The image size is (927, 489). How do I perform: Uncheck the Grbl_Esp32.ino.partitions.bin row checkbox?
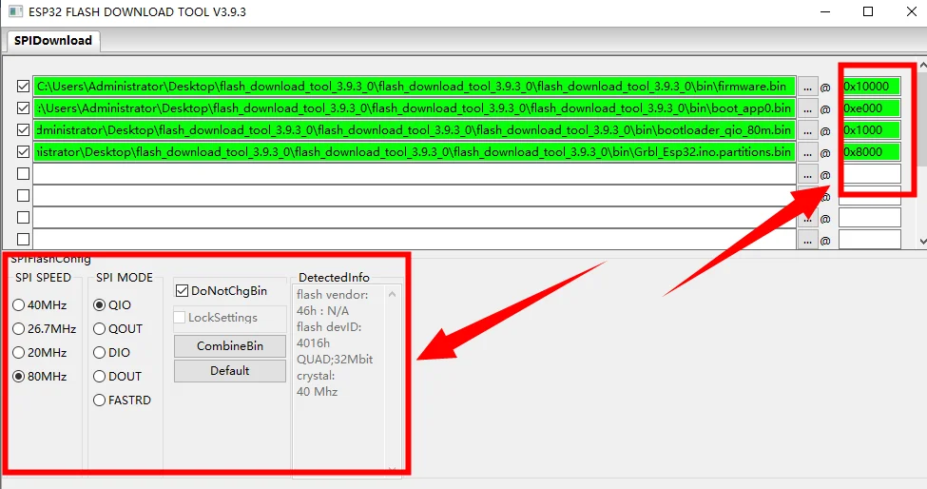pos(23,152)
